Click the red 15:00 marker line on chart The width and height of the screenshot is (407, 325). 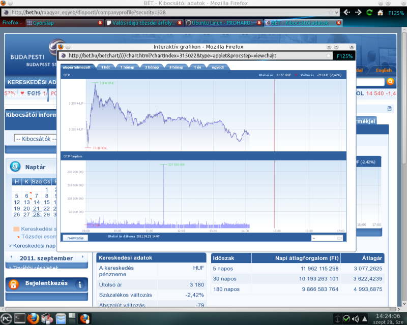click(x=274, y=115)
